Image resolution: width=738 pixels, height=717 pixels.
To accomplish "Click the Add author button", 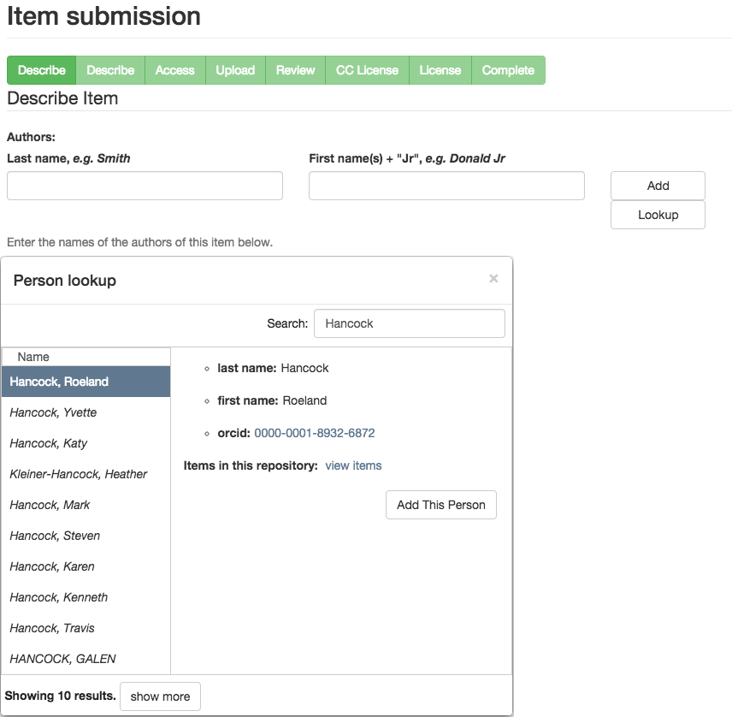I will point(658,186).
